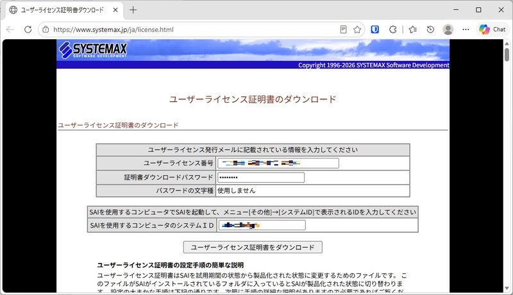Open the Extensions puzzle icon
Screen dimensions: 513x295
point(392,29)
